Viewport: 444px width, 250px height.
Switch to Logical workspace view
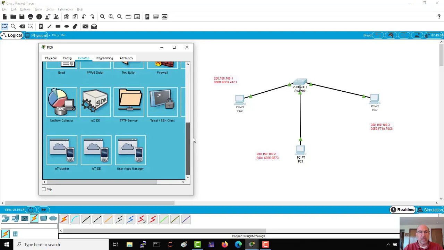click(x=12, y=35)
